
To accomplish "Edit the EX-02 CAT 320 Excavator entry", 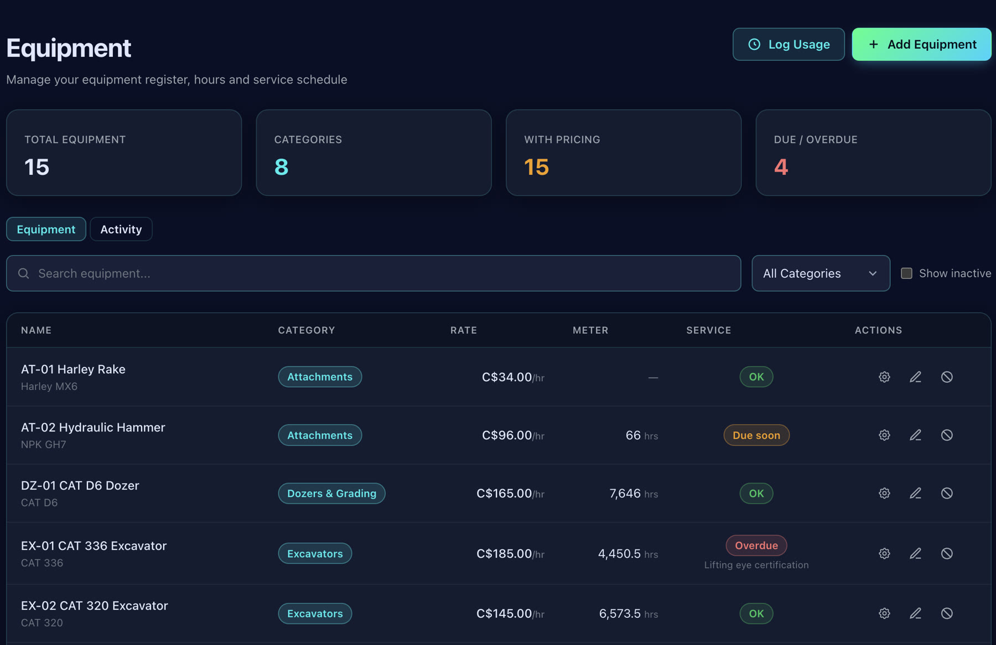I will 916,613.
